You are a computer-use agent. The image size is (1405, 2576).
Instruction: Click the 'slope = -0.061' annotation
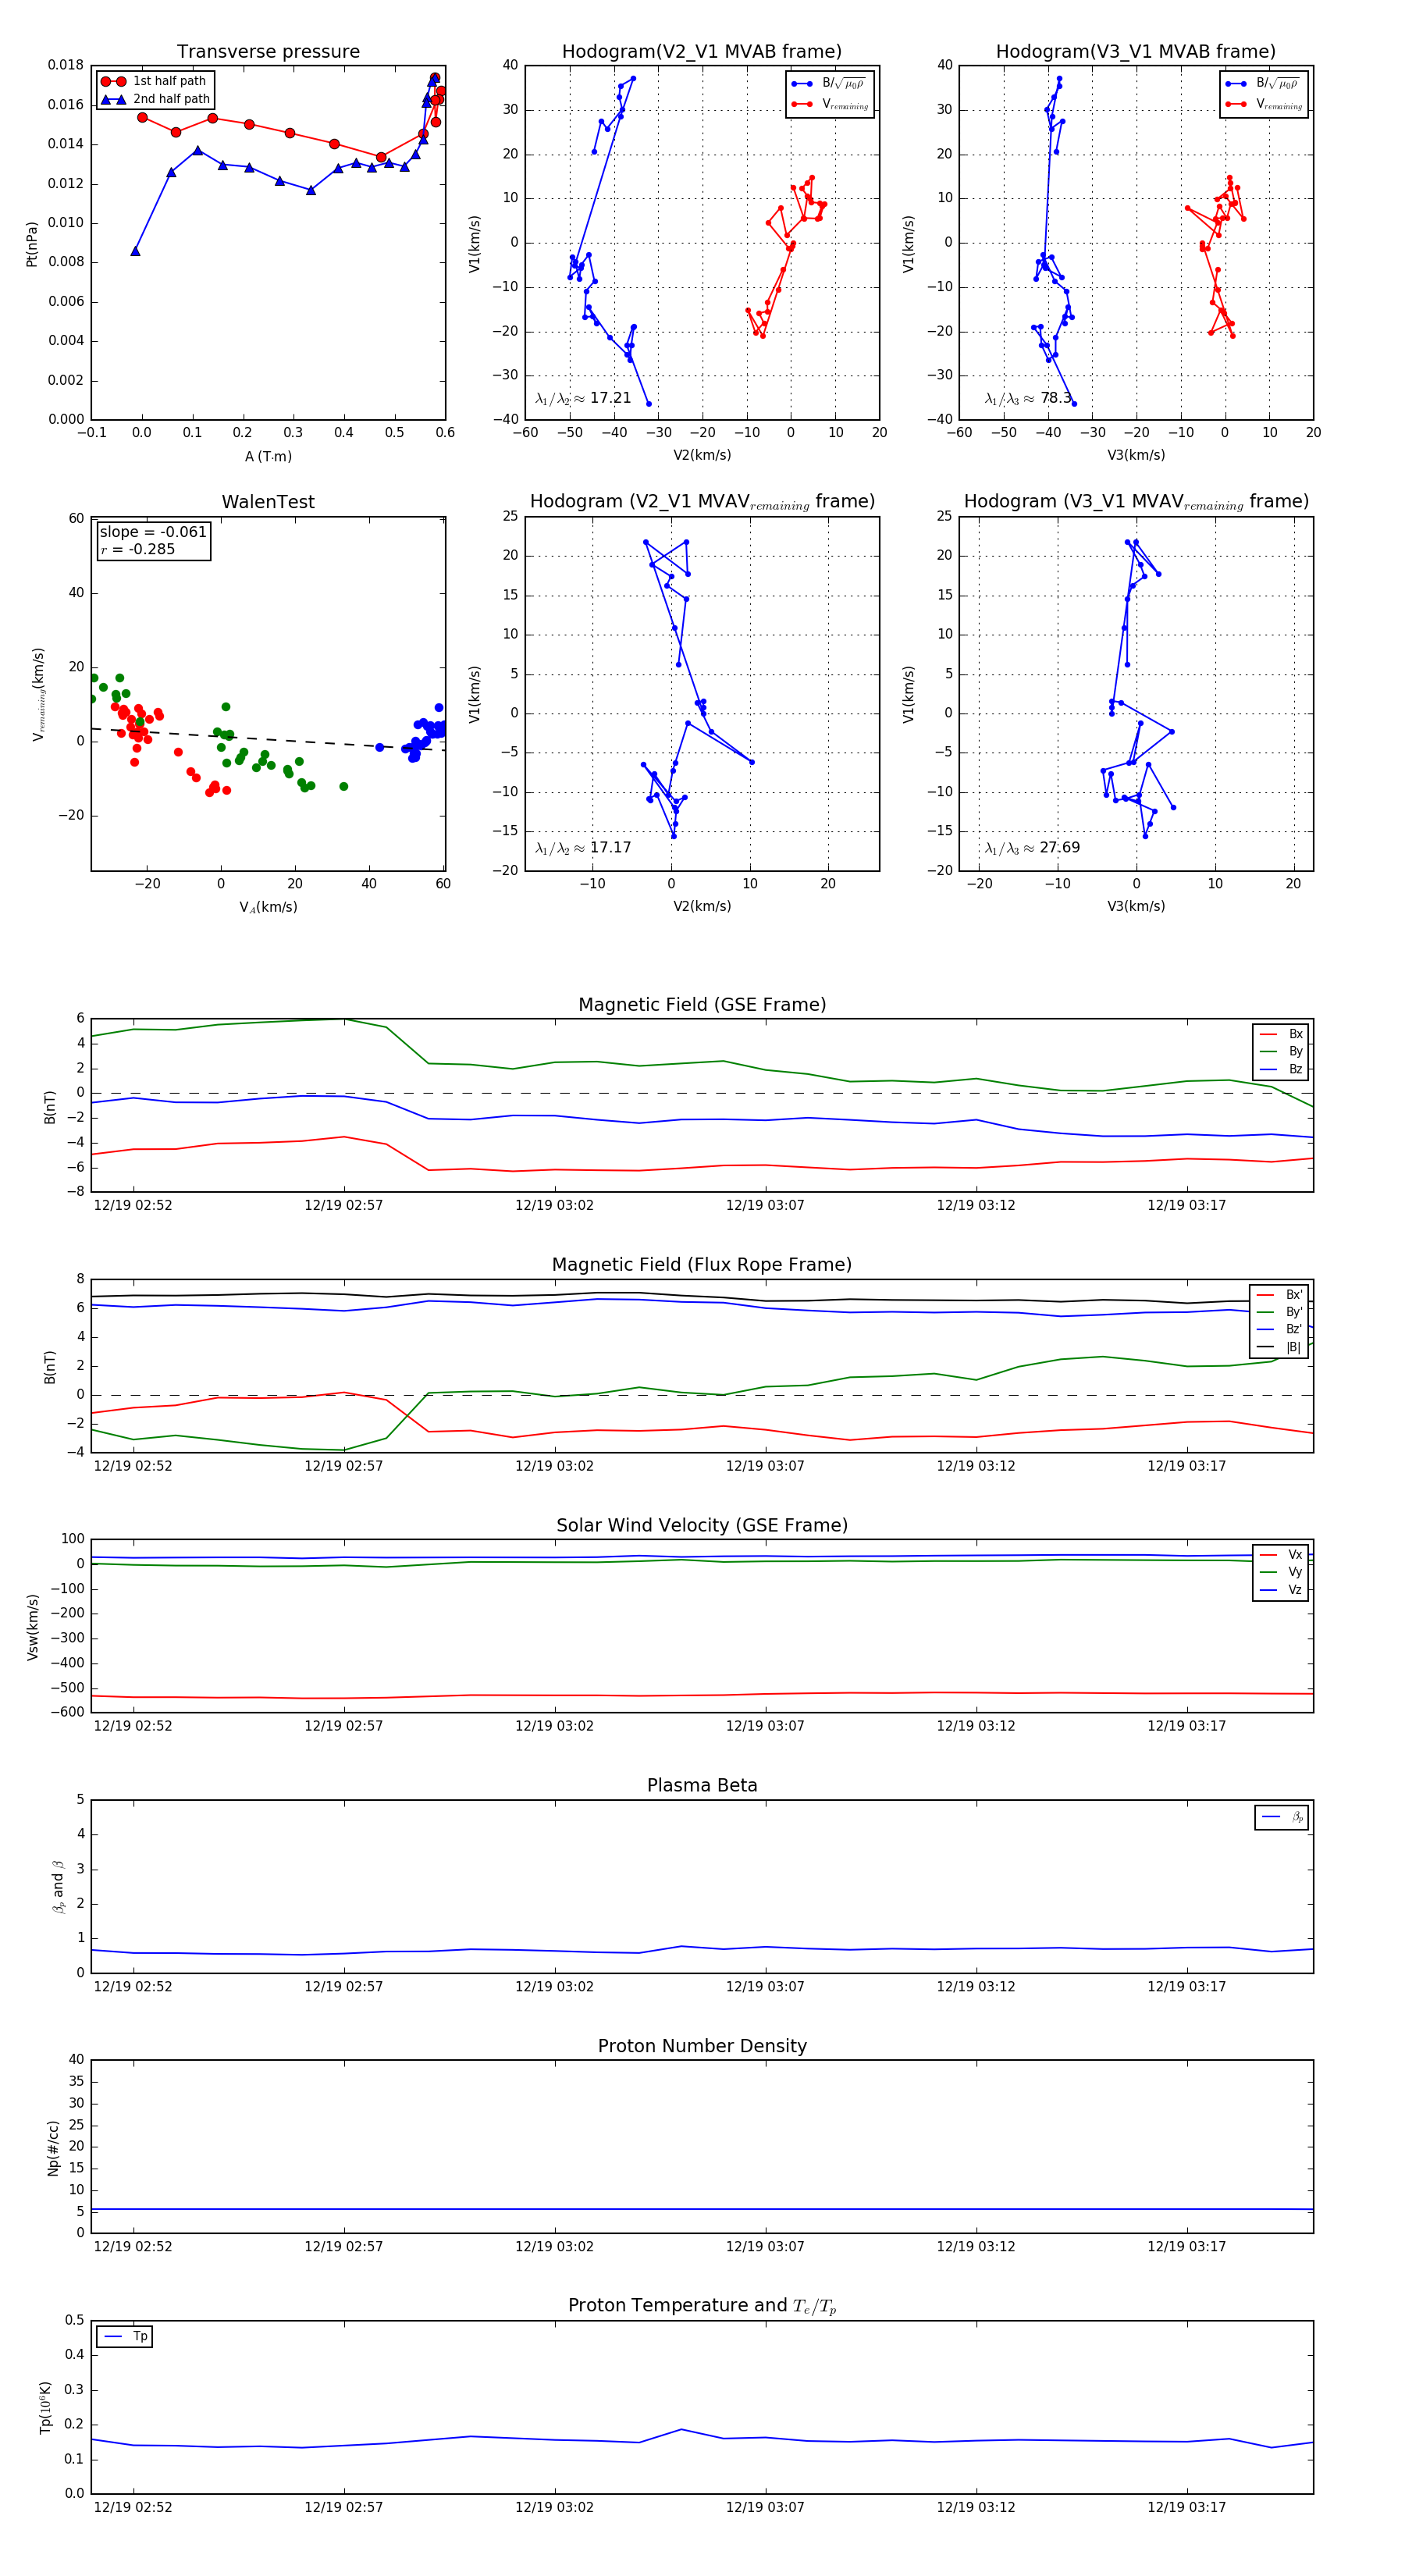(153, 532)
